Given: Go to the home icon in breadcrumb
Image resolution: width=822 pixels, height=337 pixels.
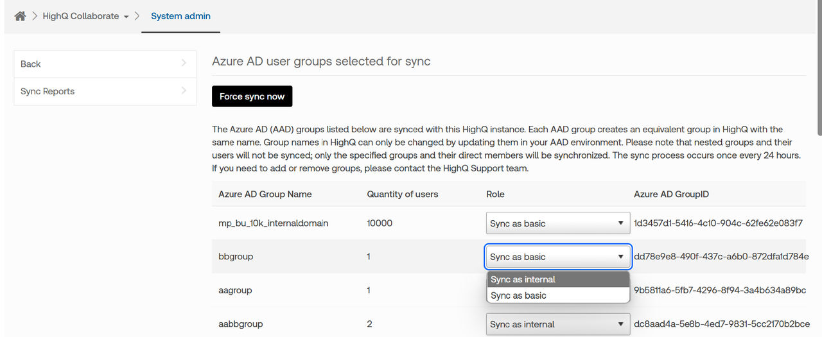Looking at the screenshot, I should tap(20, 16).
